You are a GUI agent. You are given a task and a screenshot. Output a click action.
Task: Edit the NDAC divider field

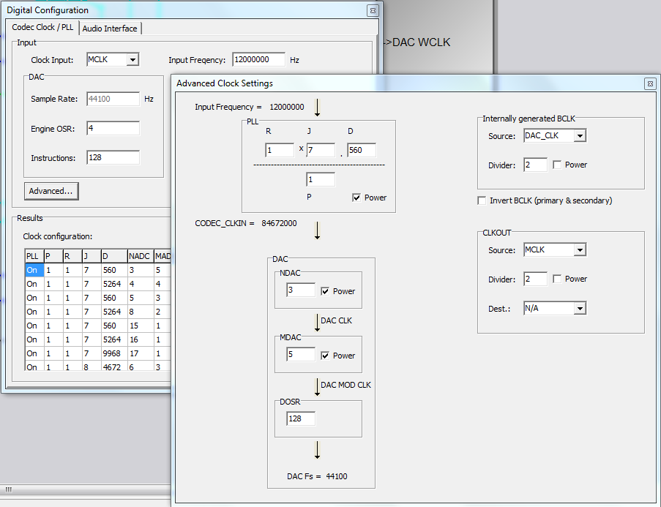coord(301,290)
